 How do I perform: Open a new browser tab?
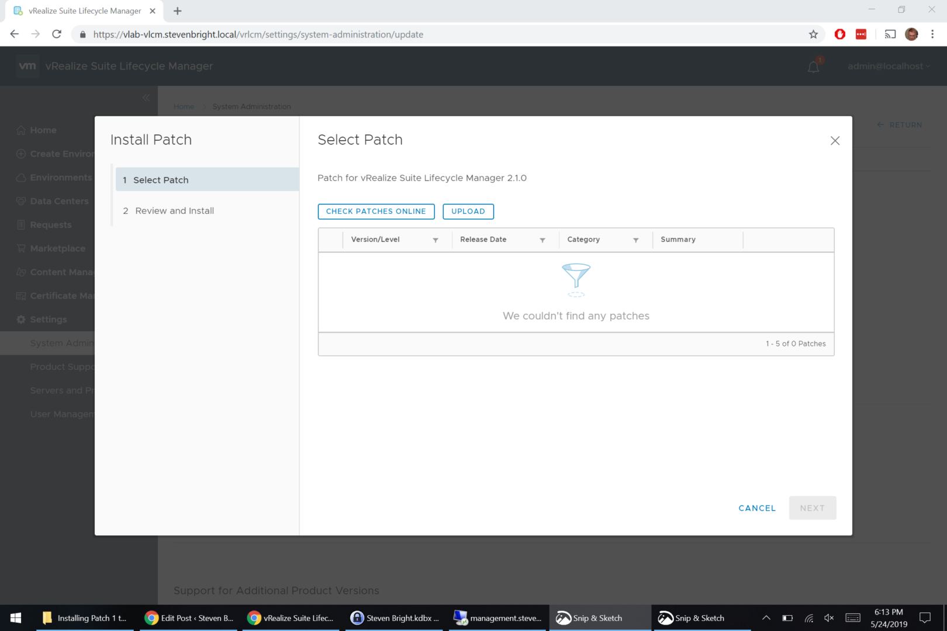pos(178,11)
